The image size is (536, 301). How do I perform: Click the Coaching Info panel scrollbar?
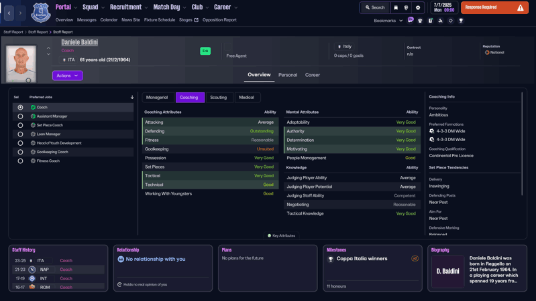click(x=522, y=144)
